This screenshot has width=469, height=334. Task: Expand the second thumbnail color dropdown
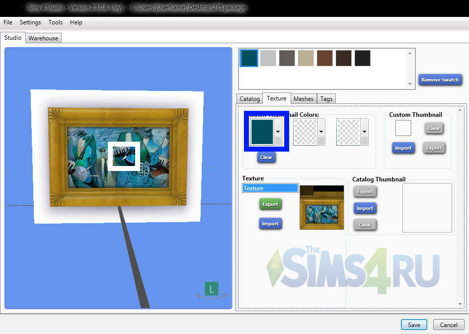(321, 132)
